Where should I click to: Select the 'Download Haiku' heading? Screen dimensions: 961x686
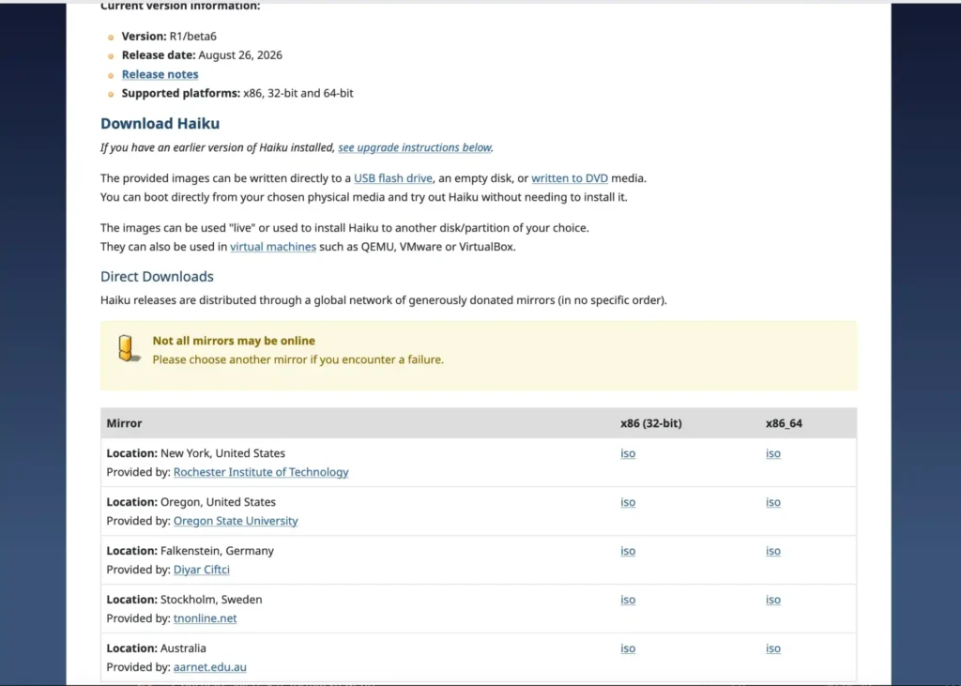(160, 123)
